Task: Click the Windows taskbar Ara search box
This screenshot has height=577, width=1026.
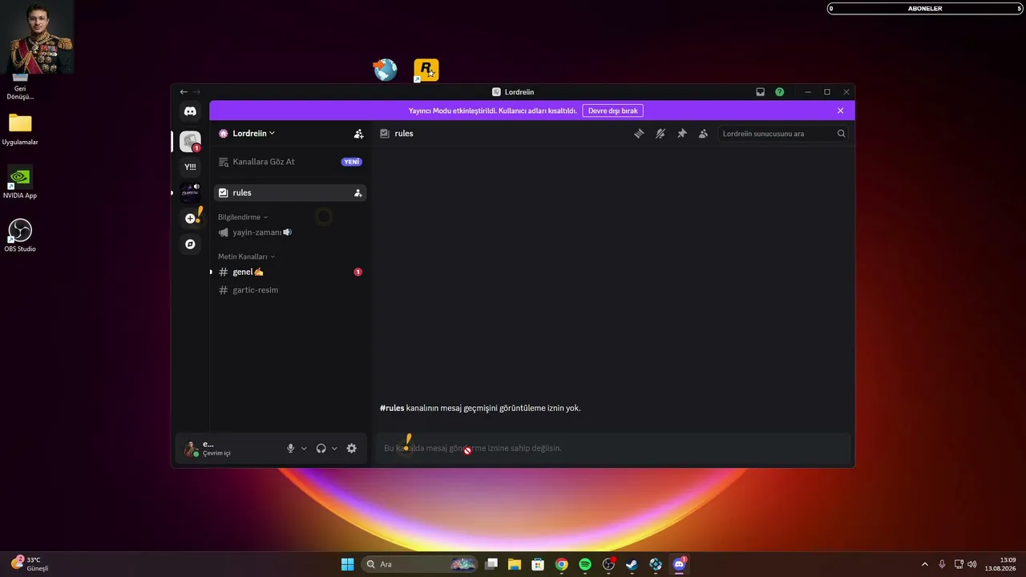Action: coord(418,564)
